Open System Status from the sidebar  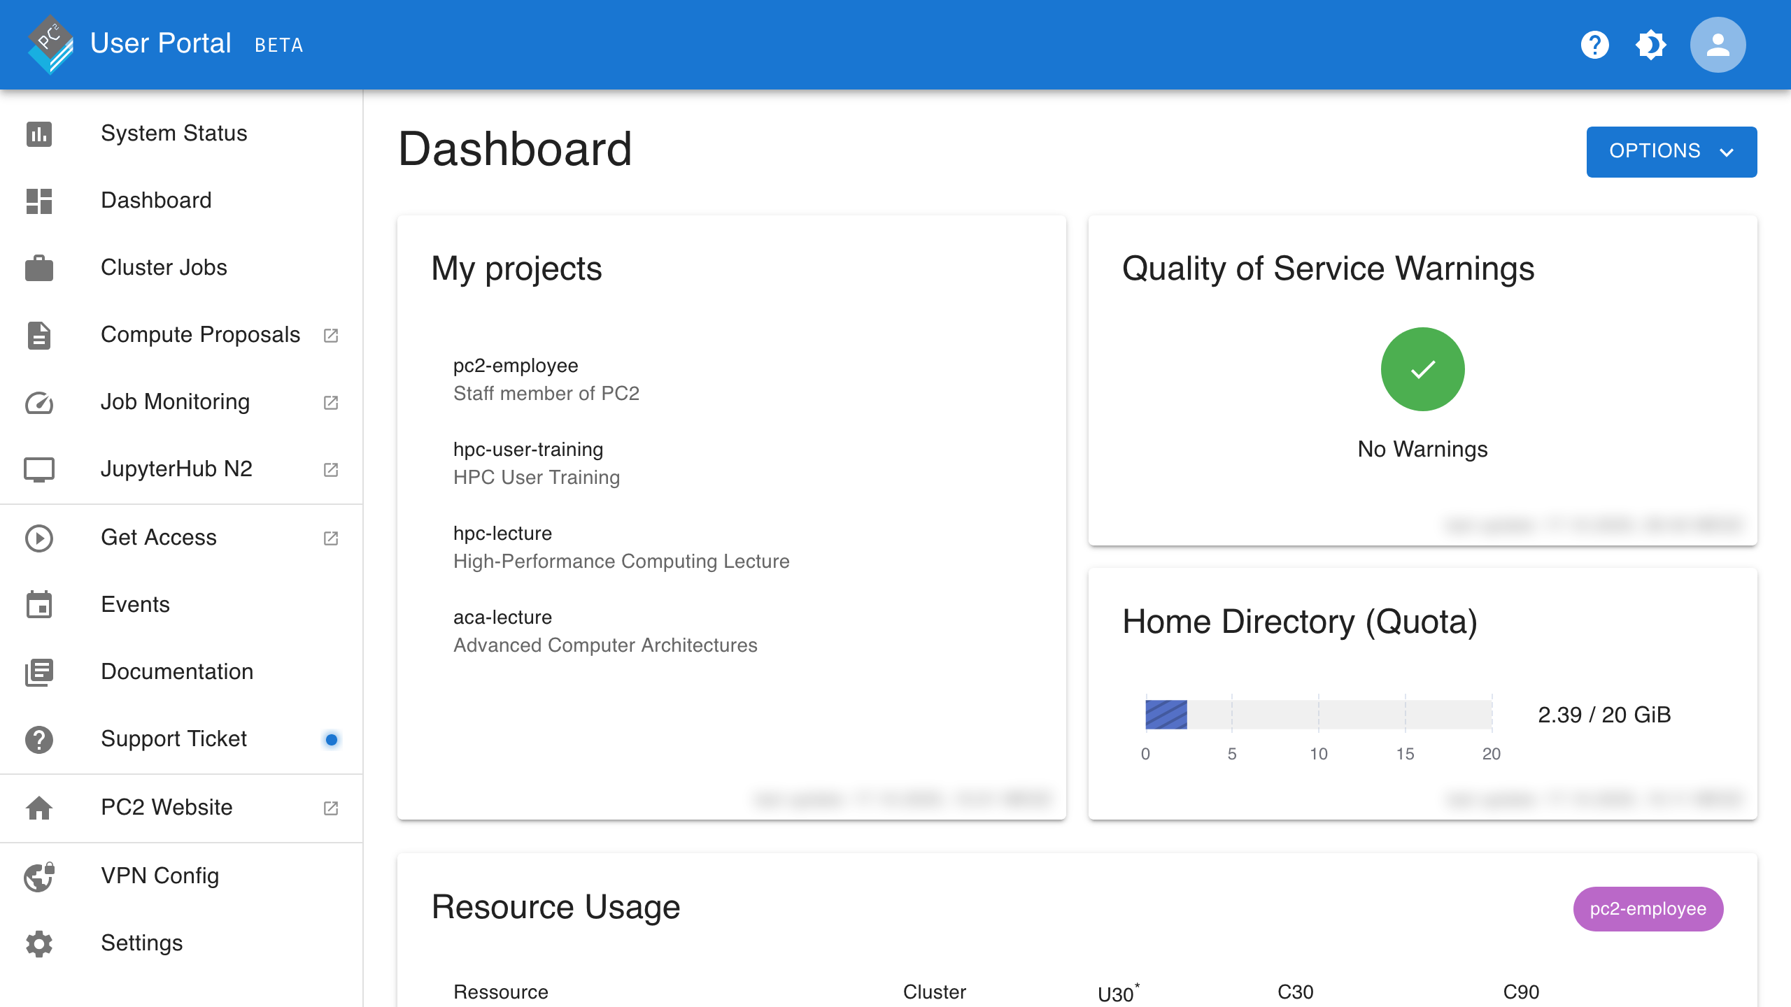tap(174, 133)
